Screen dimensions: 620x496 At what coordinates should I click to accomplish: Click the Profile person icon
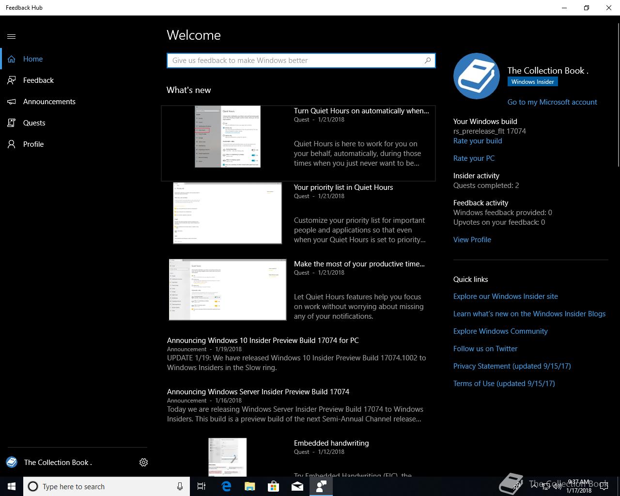[x=12, y=144]
